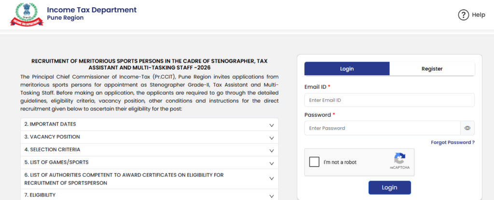
Task: Focus the Enter Password field
Action: 382,128
